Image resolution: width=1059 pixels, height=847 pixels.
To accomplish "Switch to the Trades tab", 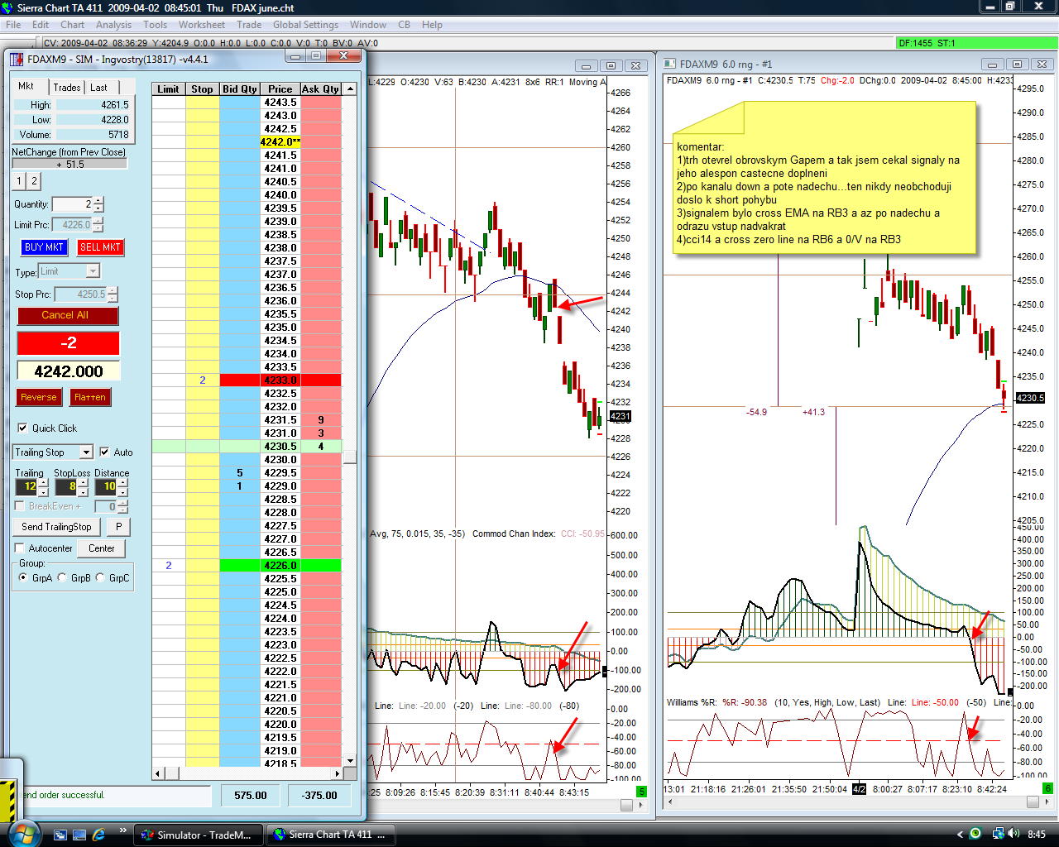I will (67, 87).
